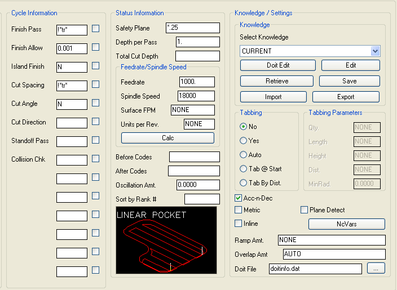The height and width of the screenshot is (290, 397).
Task: Click the Safety Plane input field
Action: [x=193, y=28]
